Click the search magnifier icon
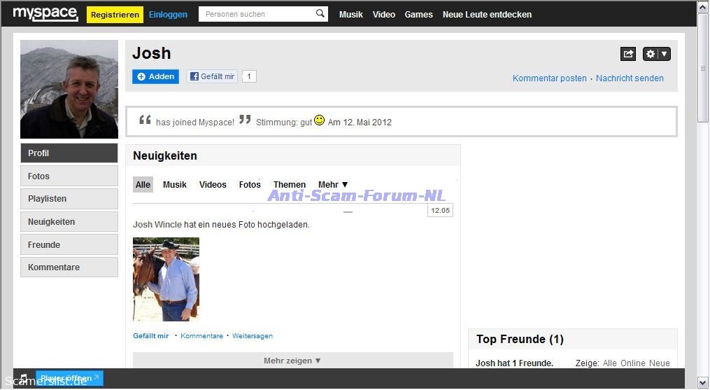Image resolution: width=710 pixels, height=390 pixels. pos(320,14)
